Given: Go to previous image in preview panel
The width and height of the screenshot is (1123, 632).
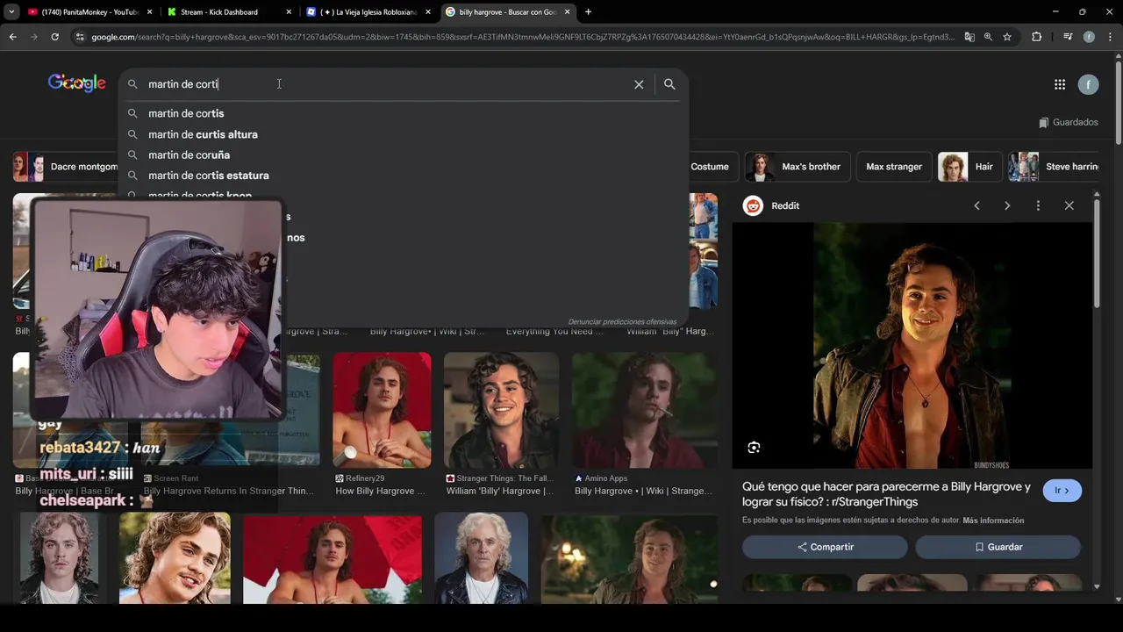Looking at the screenshot, I should pos(976,205).
